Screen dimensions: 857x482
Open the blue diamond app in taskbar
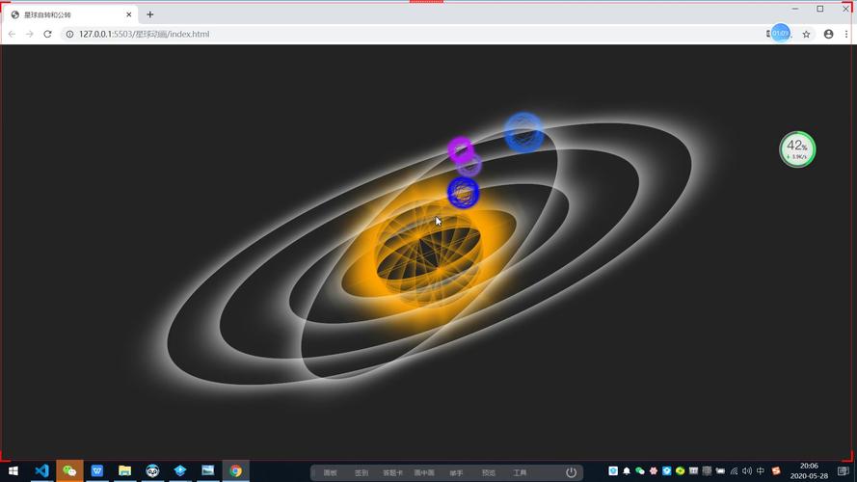(180, 471)
